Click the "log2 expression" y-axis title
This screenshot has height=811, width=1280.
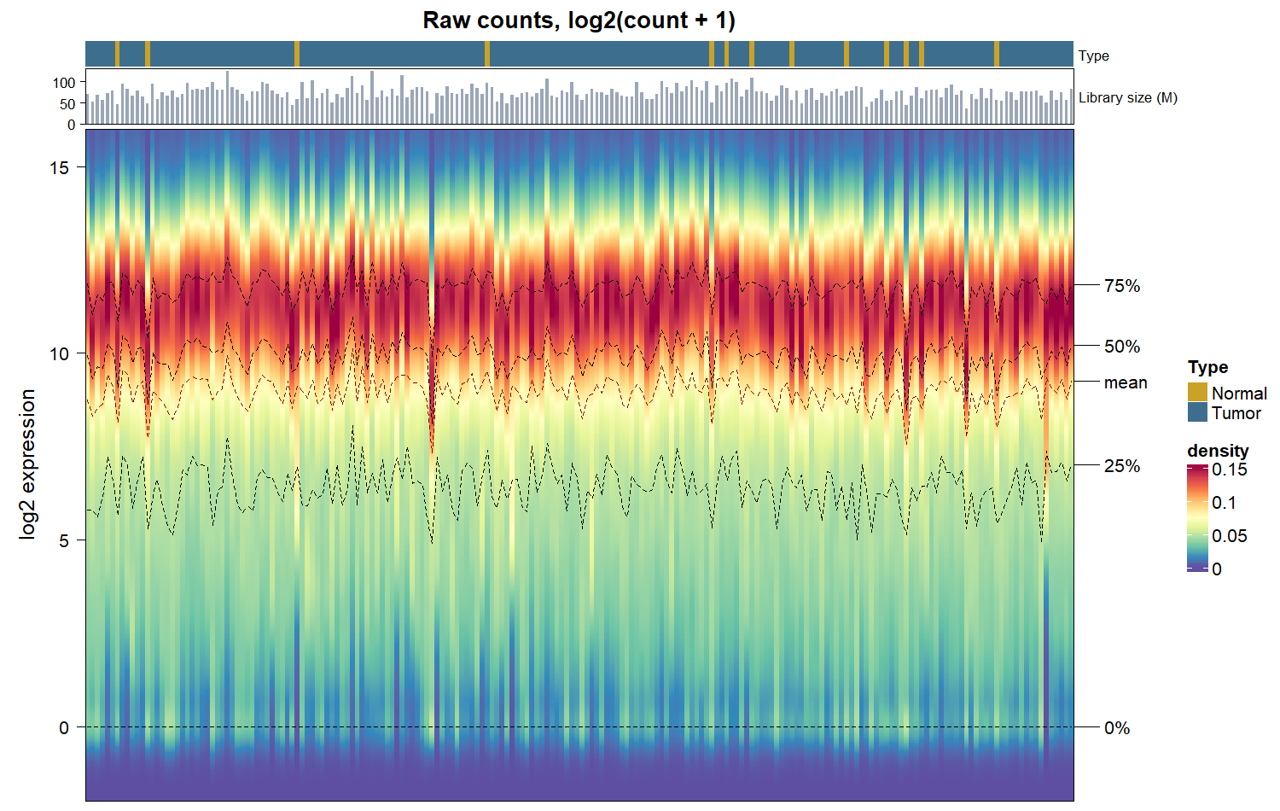pos(28,464)
